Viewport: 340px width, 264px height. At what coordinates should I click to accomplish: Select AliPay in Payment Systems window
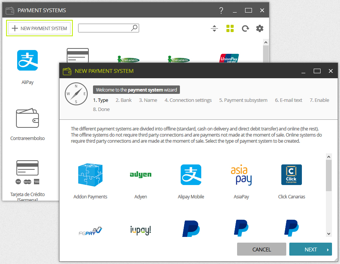pos(27,60)
